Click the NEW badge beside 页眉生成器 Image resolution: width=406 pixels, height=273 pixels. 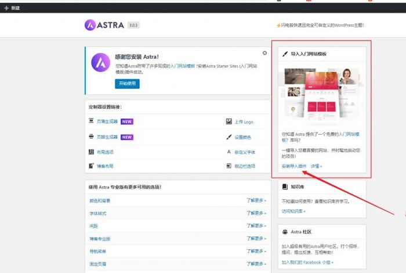coord(127,121)
